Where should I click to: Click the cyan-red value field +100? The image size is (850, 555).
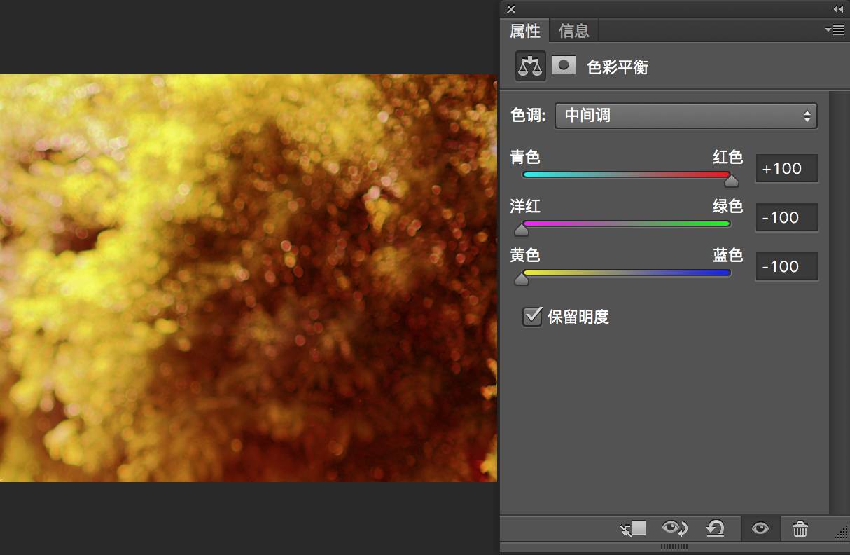coord(787,169)
